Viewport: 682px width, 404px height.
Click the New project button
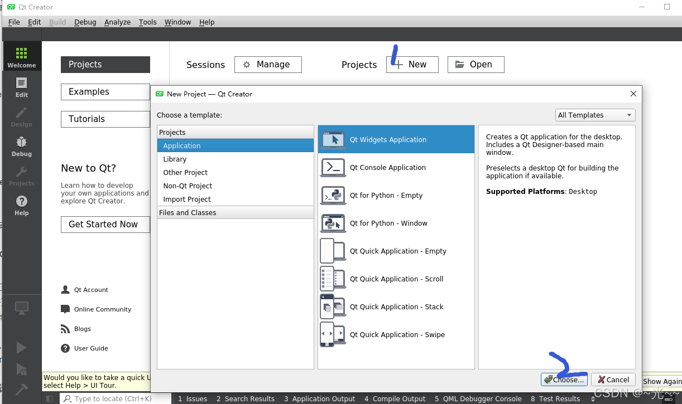(412, 65)
